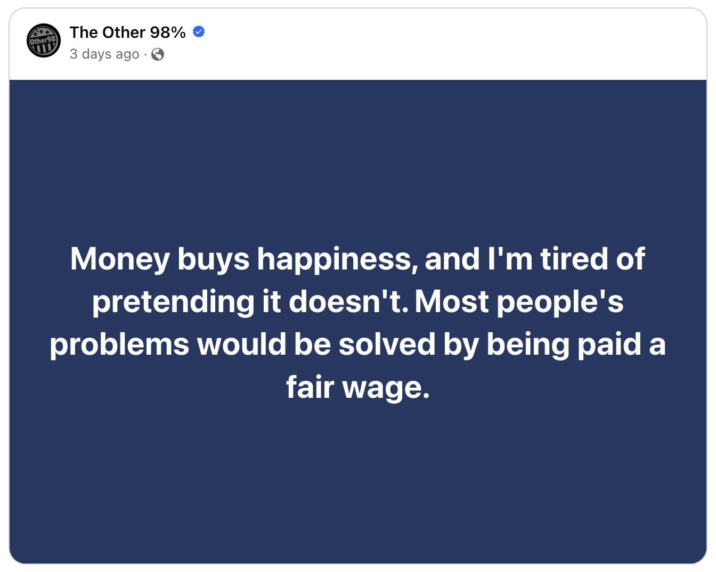Click the words "tired of" in post
Image resolution: width=716 pixels, height=572 pixels.
coord(592,259)
